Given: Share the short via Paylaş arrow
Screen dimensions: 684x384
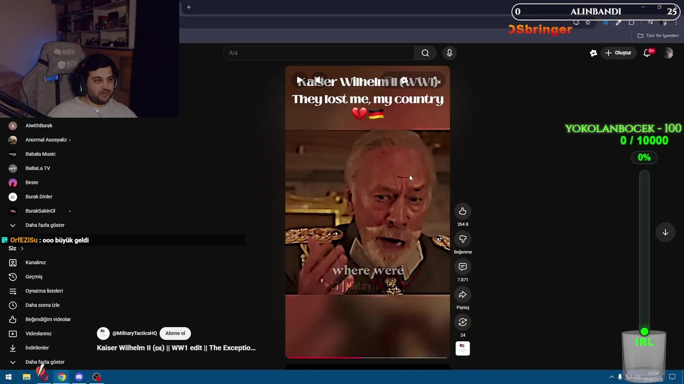Looking at the screenshot, I should click(x=463, y=294).
